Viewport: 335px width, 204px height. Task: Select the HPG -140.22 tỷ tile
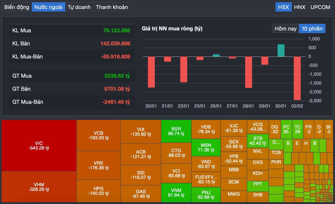tap(99, 191)
